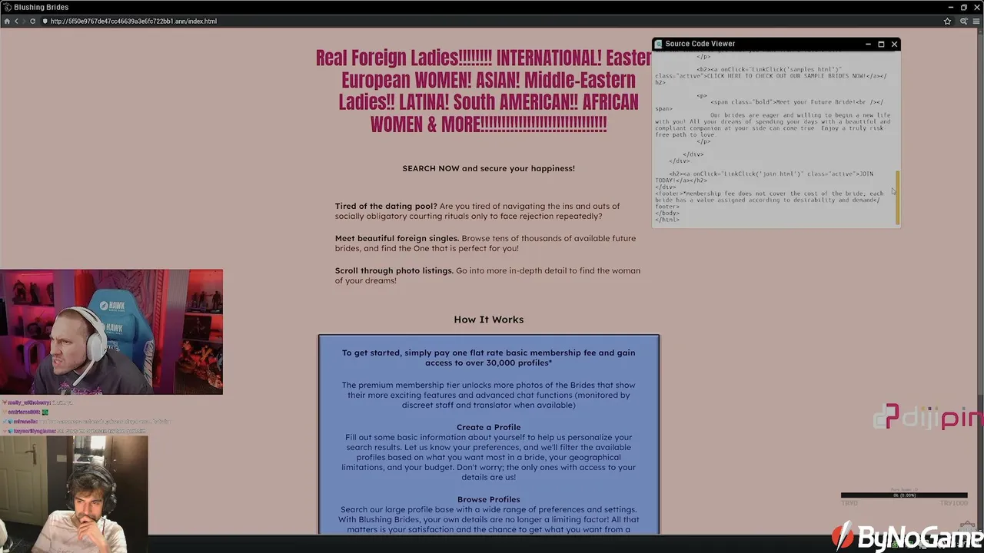Image resolution: width=984 pixels, height=553 pixels.
Task: Click the browser window title icon
Action: click(x=7, y=7)
